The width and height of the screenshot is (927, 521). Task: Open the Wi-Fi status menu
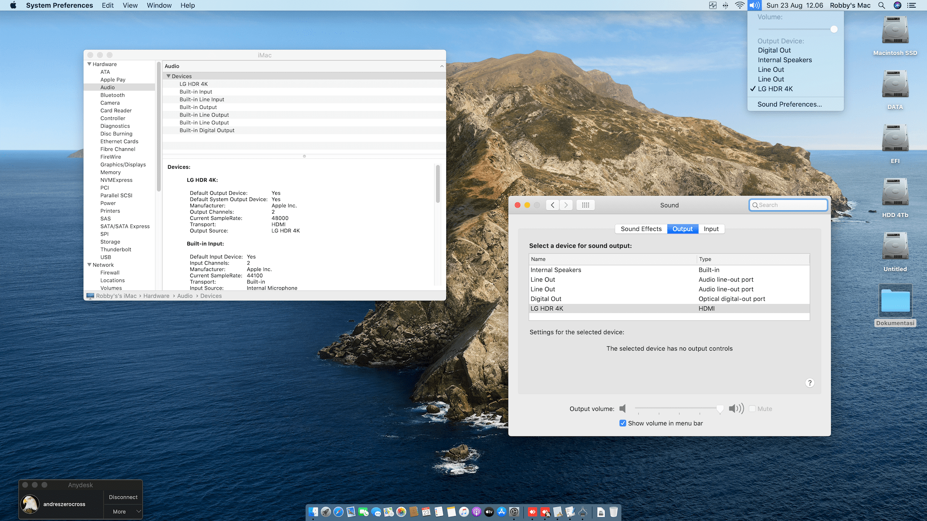pyautogui.click(x=740, y=5)
